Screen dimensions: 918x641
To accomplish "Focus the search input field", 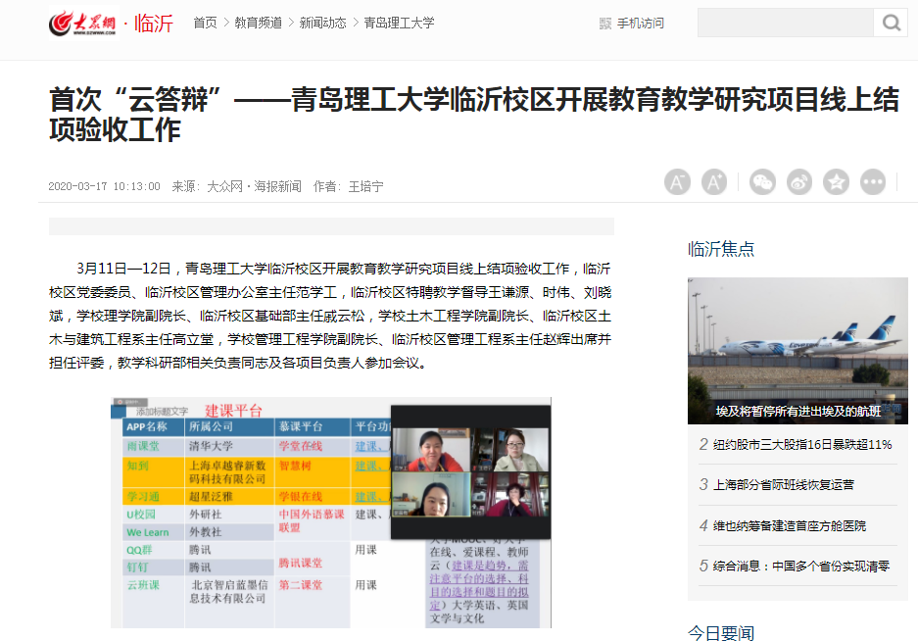I will click(785, 23).
